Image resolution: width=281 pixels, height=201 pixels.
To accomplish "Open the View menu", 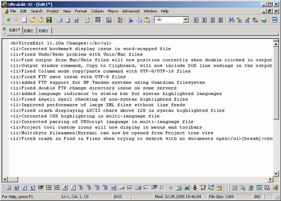I will point(67,11).
